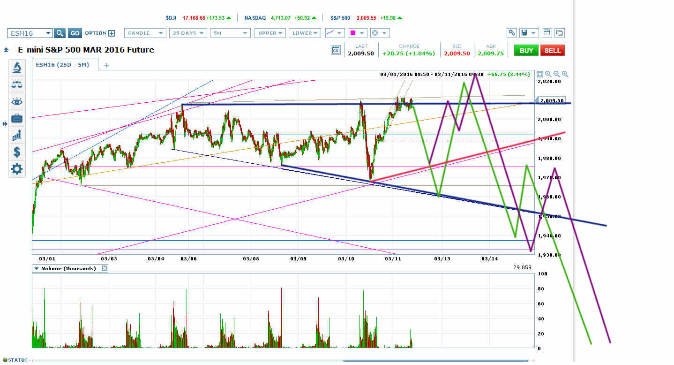
Task: Click the floppy disk save chart icon
Action: [x=524, y=33]
